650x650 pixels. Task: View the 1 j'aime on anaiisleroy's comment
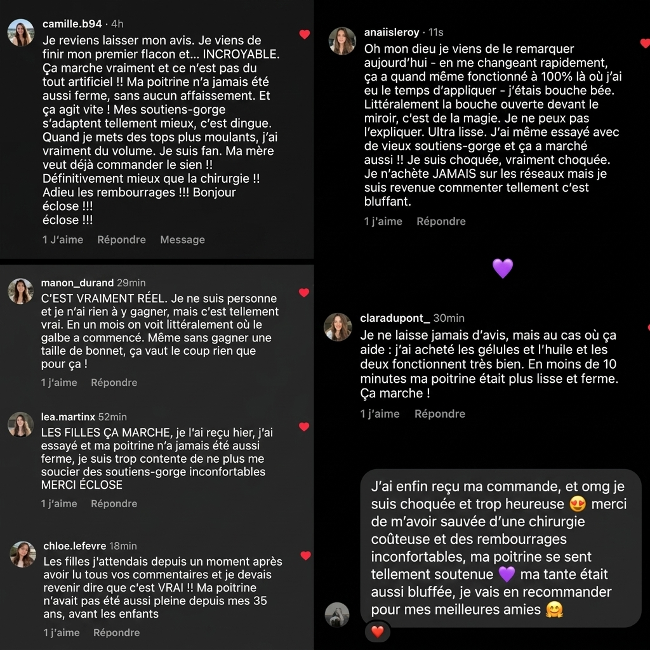pyautogui.click(x=383, y=222)
